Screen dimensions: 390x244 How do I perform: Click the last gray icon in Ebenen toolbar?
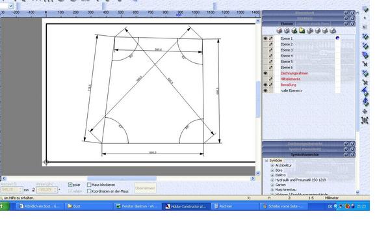pyautogui.click(x=333, y=31)
